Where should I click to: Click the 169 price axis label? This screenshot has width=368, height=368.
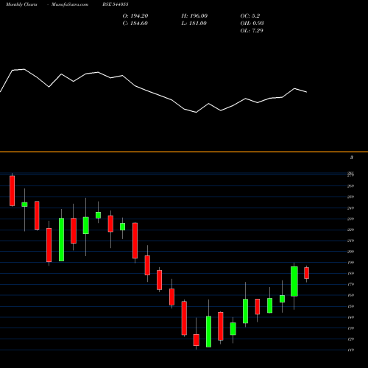350,295
